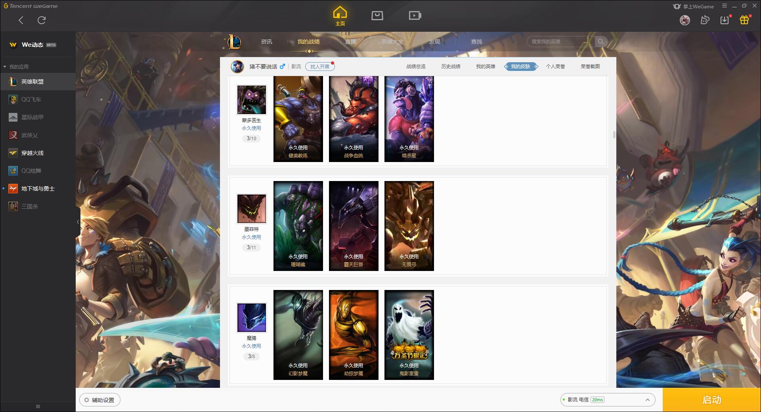This screenshot has width=761, height=412.
Task: Open the replay share icon
Action: coord(705,20)
